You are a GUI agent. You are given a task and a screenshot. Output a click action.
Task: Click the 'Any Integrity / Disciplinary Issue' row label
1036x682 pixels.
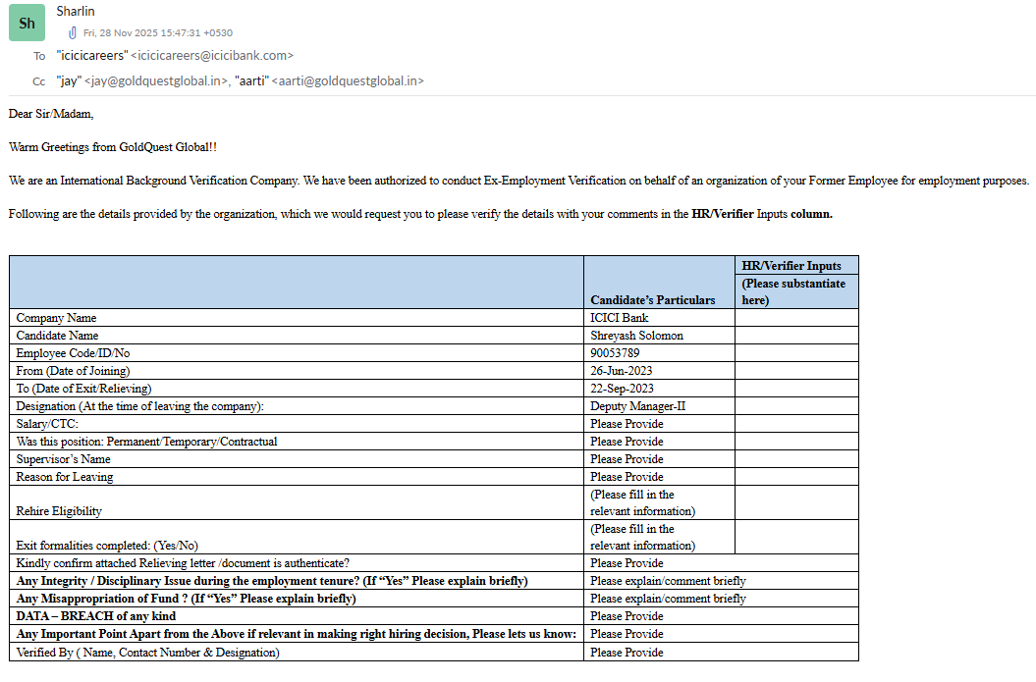pos(272,581)
